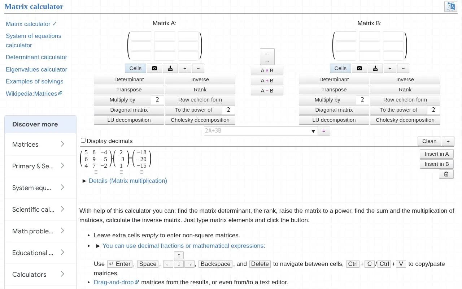
Task: Click the purple equals button
Action: 324,131
